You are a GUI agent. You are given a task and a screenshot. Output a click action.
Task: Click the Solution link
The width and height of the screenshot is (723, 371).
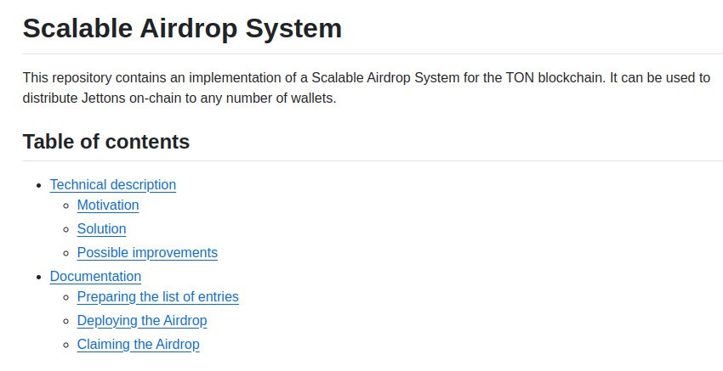click(x=101, y=229)
